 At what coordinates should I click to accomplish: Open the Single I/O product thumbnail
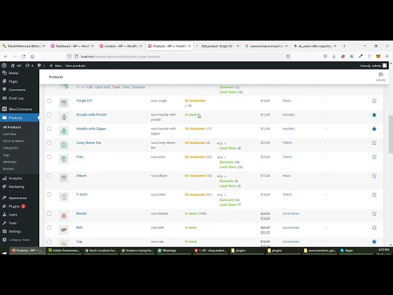[x=64, y=103]
